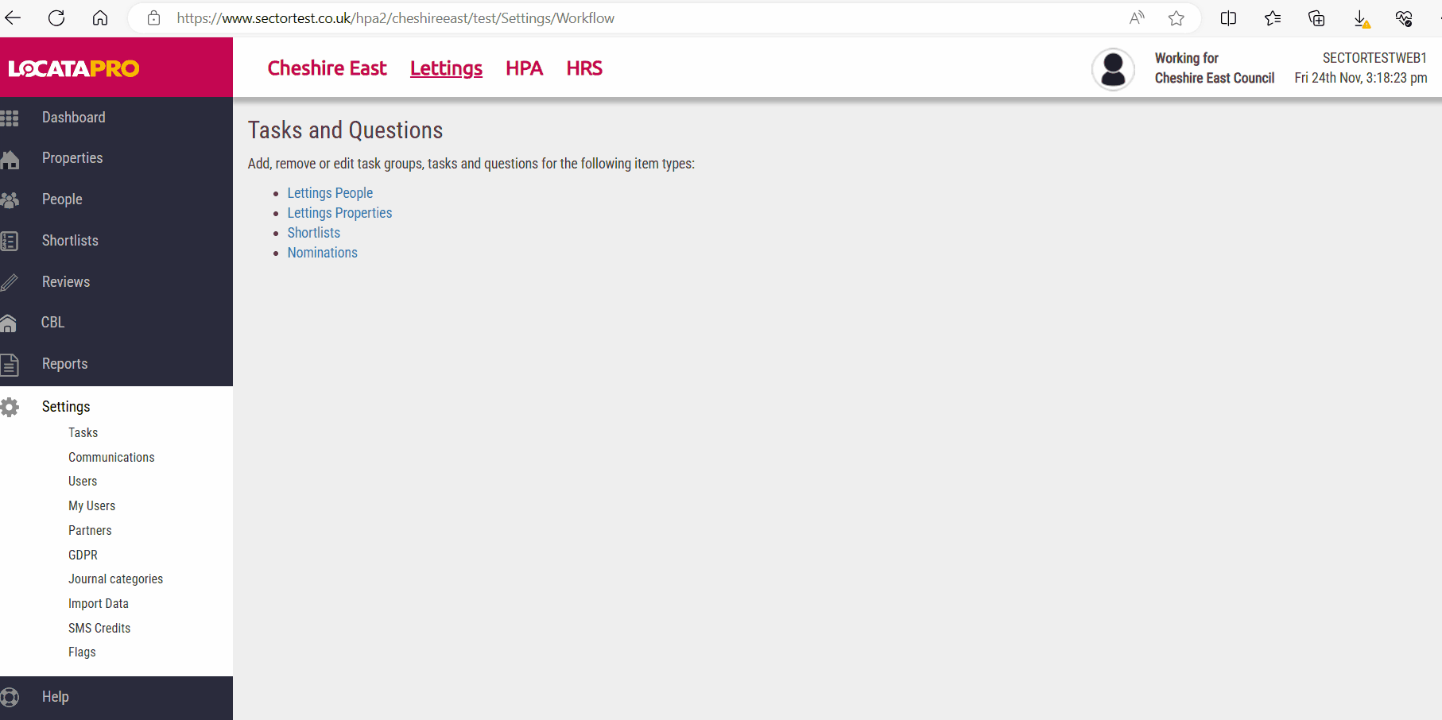The height and width of the screenshot is (720, 1442).
Task: Select Partners under Settings
Action: [x=90, y=531]
